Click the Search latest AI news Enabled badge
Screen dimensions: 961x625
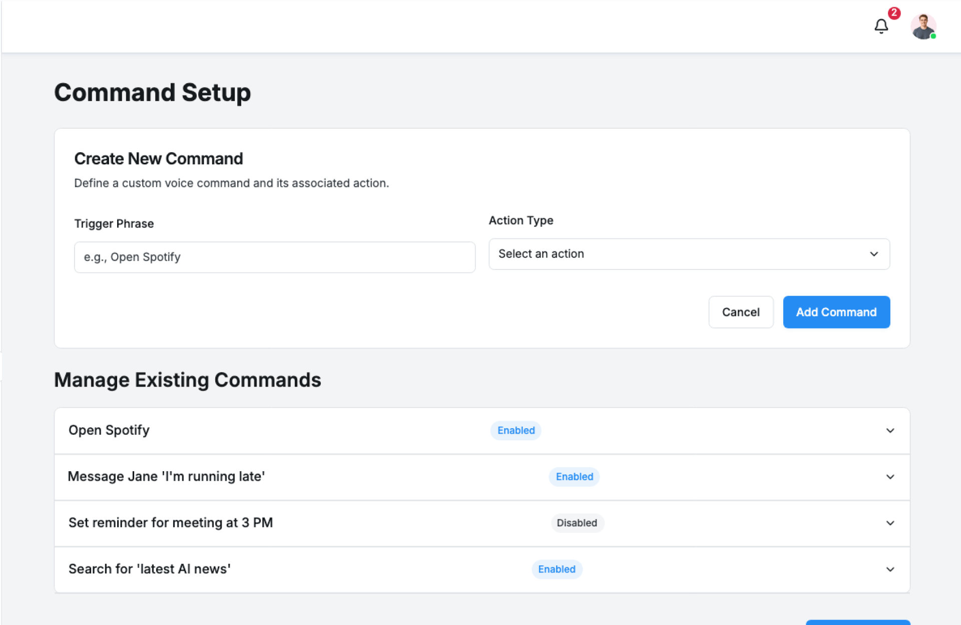click(557, 569)
